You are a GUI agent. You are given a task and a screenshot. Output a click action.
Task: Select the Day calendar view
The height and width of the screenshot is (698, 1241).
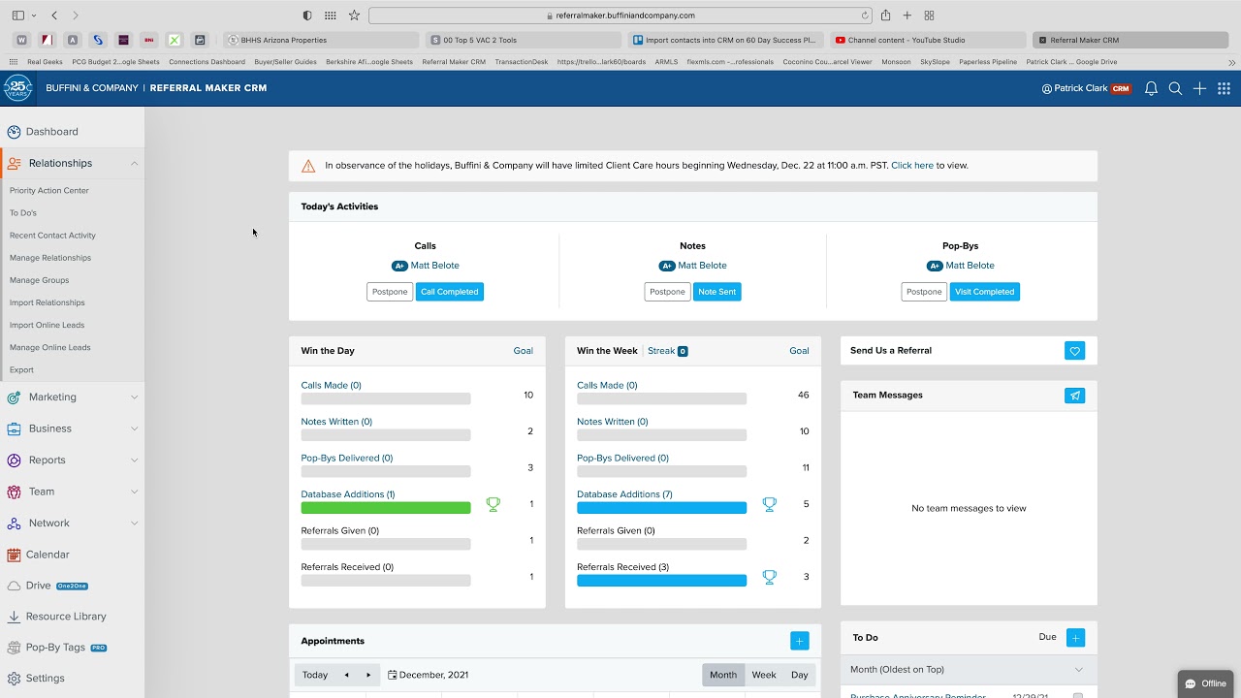click(800, 675)
